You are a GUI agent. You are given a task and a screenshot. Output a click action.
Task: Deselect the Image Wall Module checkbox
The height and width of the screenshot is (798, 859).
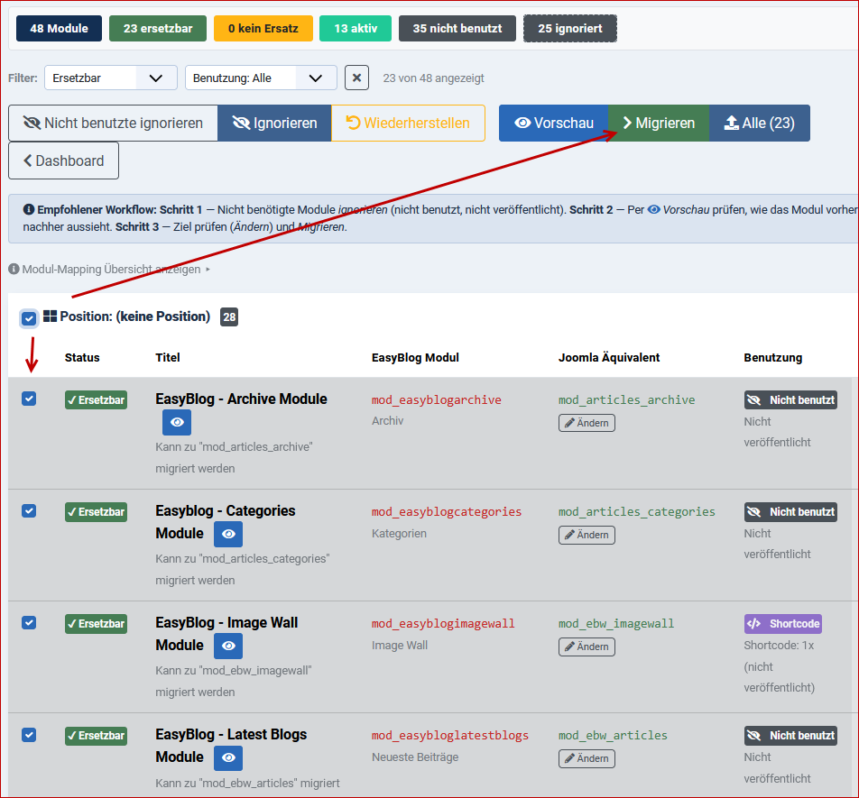point(28,622)
